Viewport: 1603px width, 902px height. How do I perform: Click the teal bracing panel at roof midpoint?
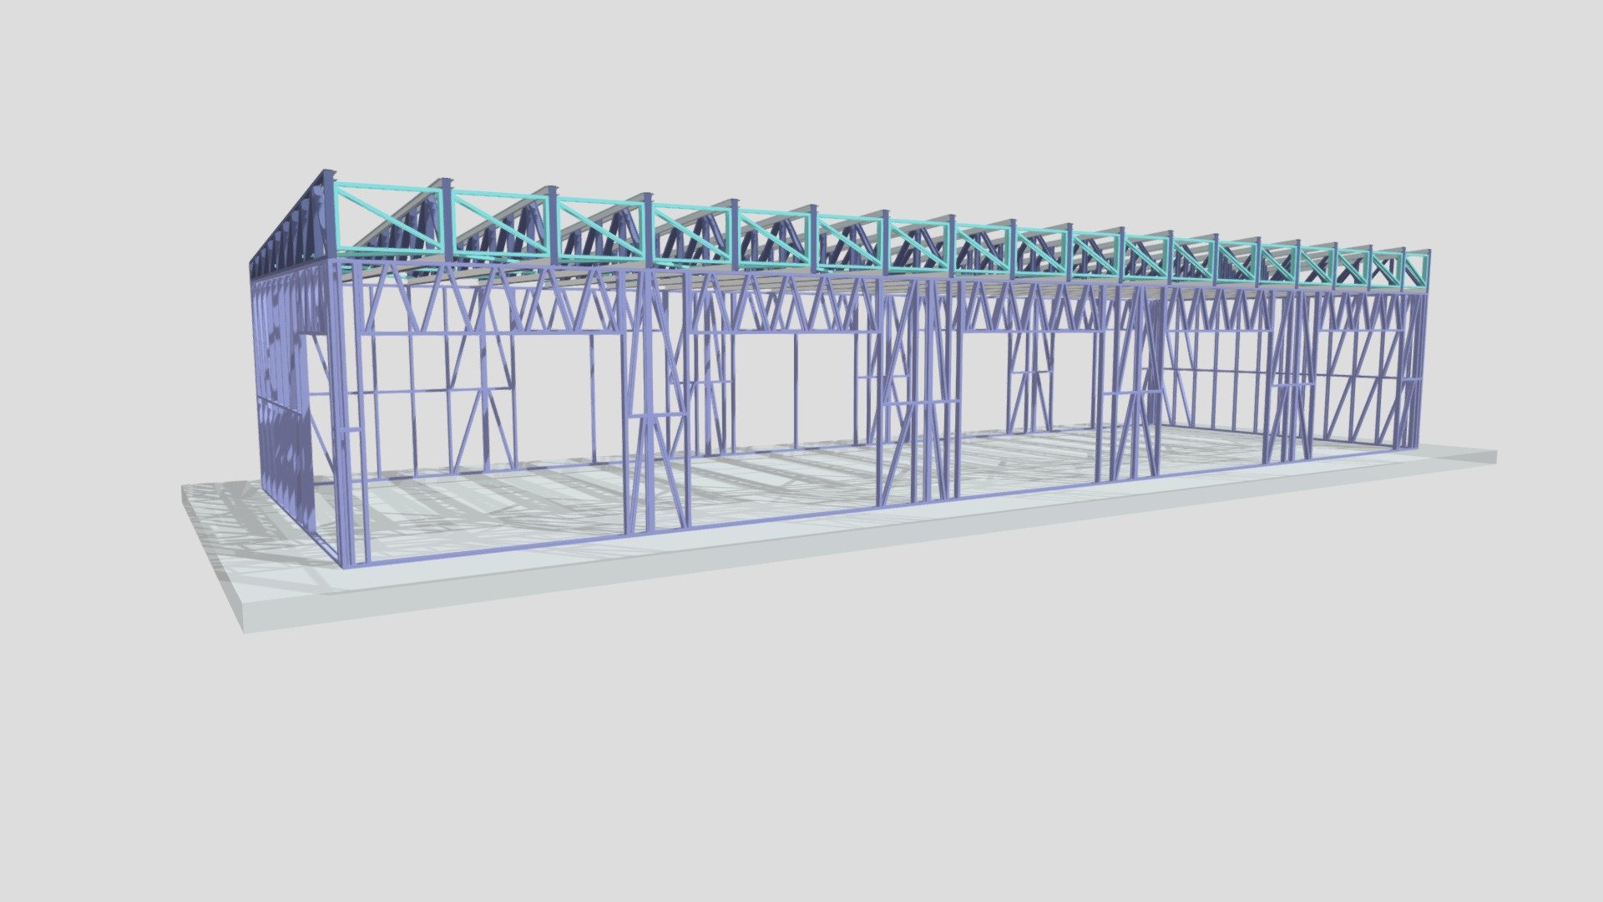(852, 241)
